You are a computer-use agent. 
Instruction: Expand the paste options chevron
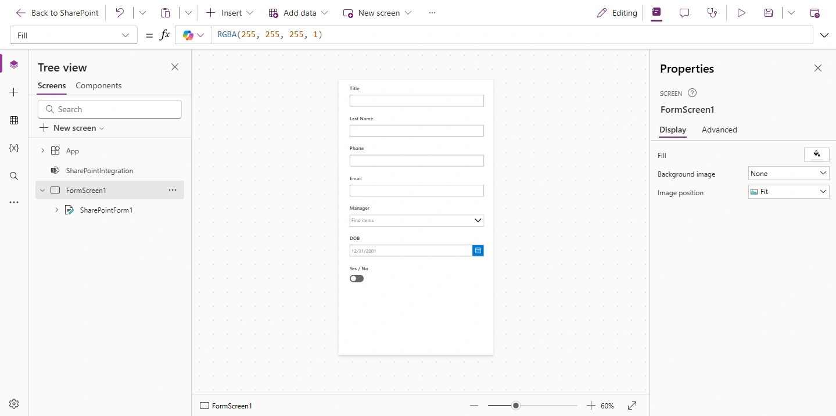point(188,13)
